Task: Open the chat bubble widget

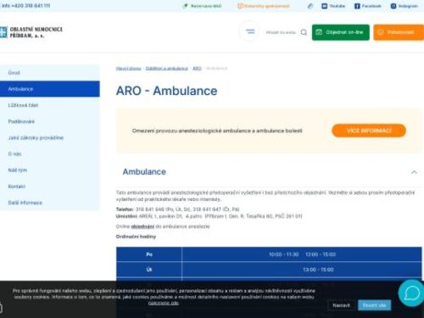Action: (x=411, y=293)
